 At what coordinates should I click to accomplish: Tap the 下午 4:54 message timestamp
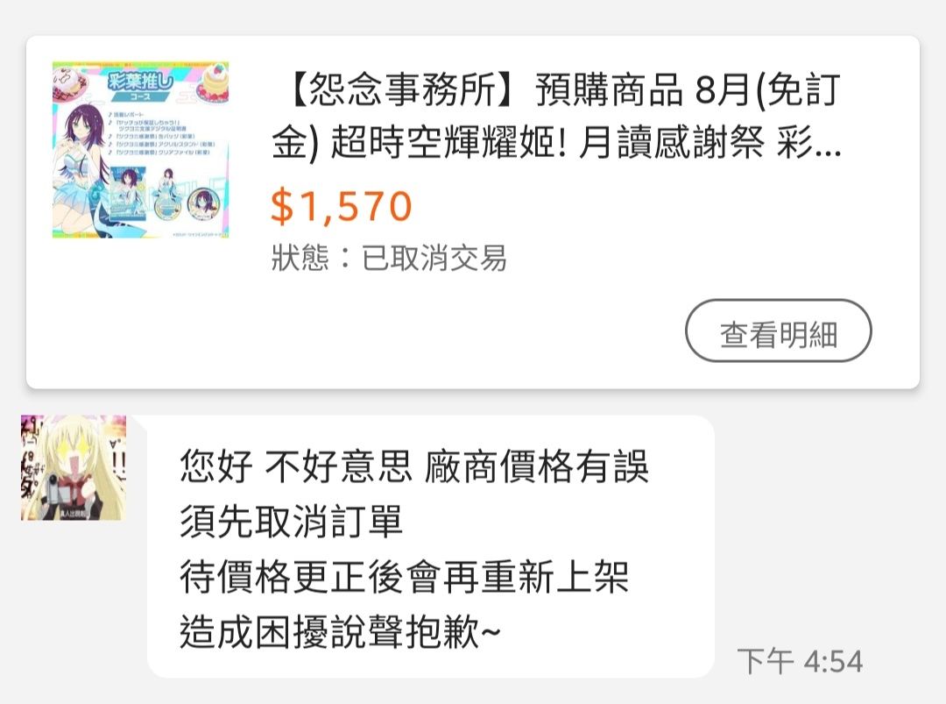coord(800,660)
